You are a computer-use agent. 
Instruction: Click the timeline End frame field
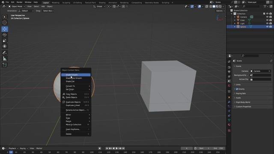218,148
